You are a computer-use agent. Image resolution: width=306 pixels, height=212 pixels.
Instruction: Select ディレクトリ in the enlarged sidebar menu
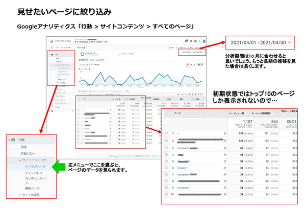34,173
